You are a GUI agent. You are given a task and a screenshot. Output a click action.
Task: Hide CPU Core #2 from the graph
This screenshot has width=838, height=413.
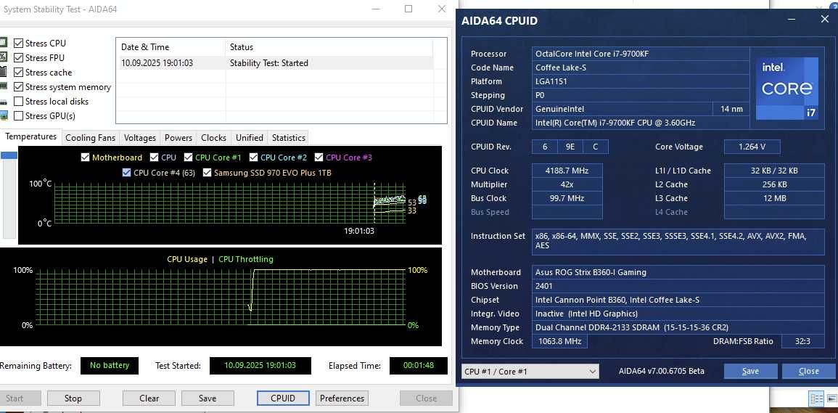tap(253, 158)
